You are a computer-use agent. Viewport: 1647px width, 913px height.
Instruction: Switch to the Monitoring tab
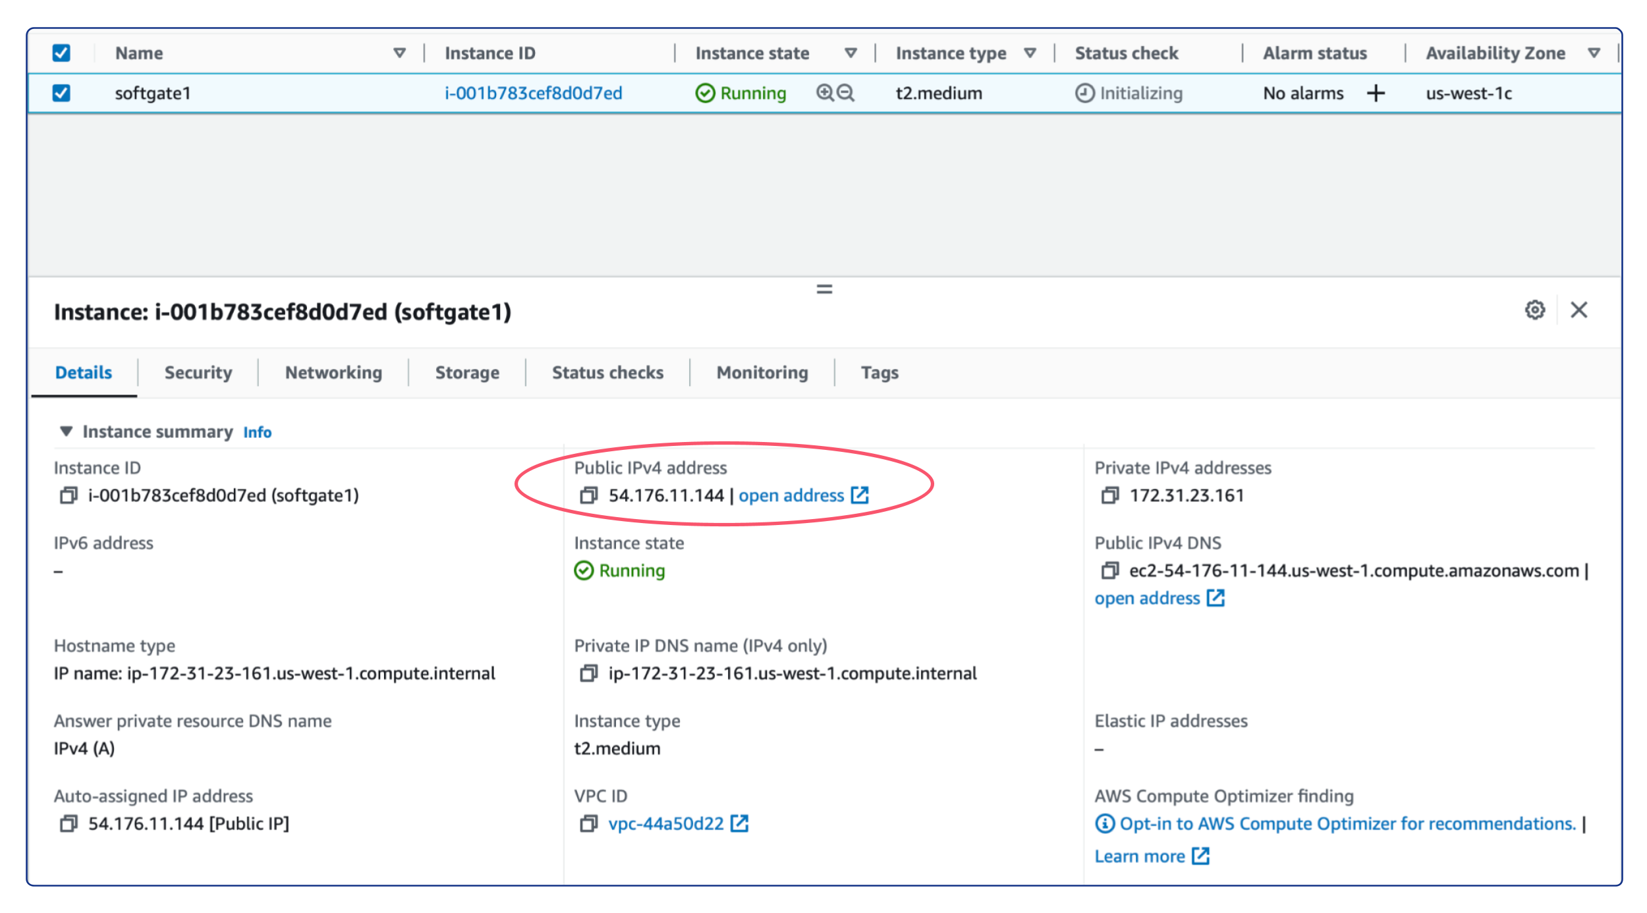click(762, 372)
